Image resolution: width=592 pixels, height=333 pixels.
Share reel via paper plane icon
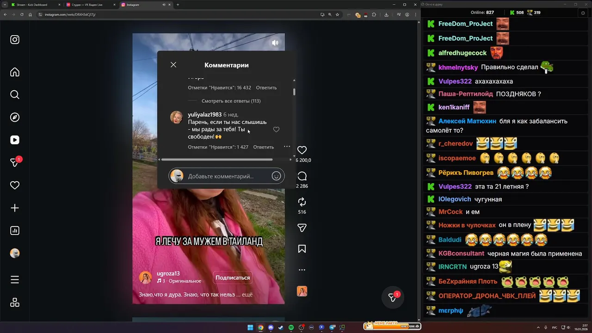[302, 228]
